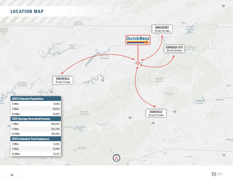233x180 pixels.
Task: Click the population value 16,914
Action: (56, 104)
